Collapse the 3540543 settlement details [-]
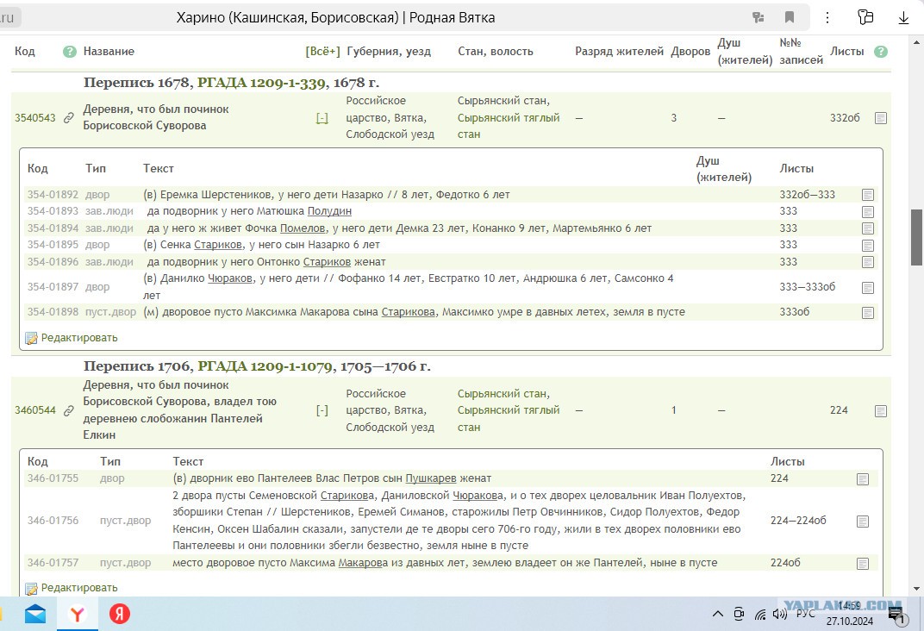Viewport: 924px width, 631px height. [322, 118]
